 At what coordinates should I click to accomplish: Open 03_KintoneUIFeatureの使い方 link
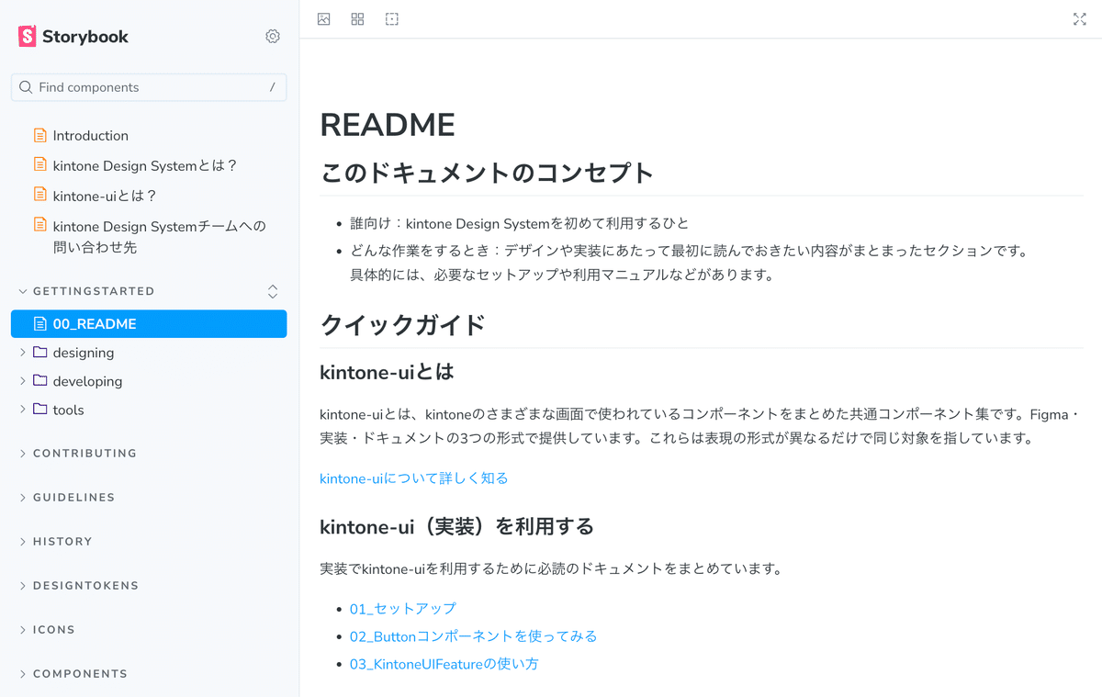444,664
